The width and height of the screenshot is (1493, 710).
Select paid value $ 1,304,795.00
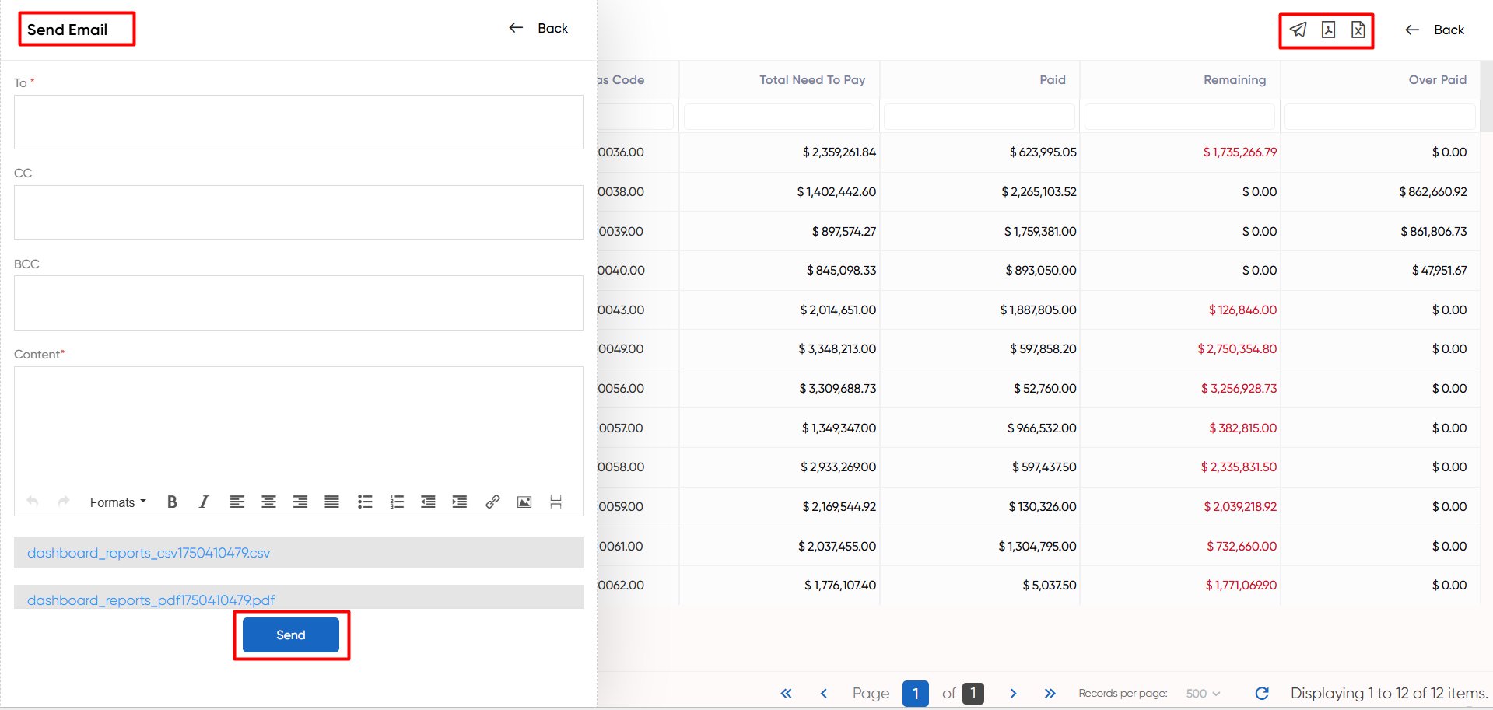point(1037,546)
